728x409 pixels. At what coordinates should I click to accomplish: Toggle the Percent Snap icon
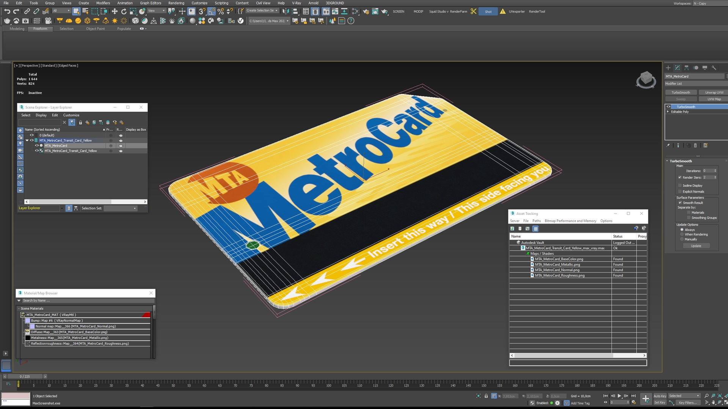[x=221, y=11]
